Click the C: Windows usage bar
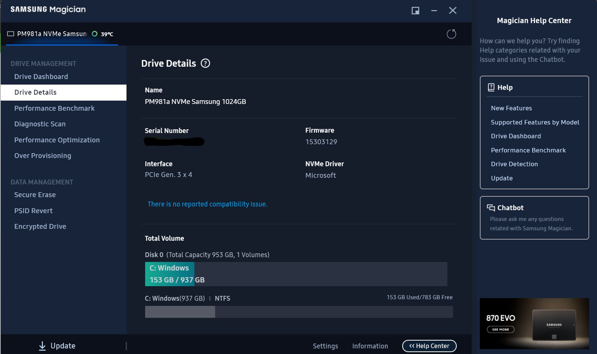The height and width of the screenshot is (354, 597). (x=299, y=312)
